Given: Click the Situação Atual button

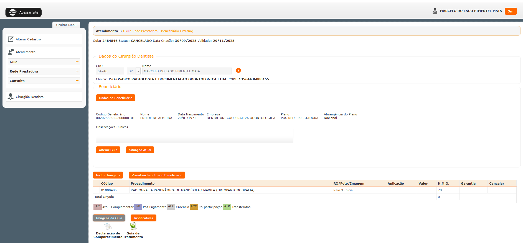Looking at the screenshot, I should tap(140, 150).
